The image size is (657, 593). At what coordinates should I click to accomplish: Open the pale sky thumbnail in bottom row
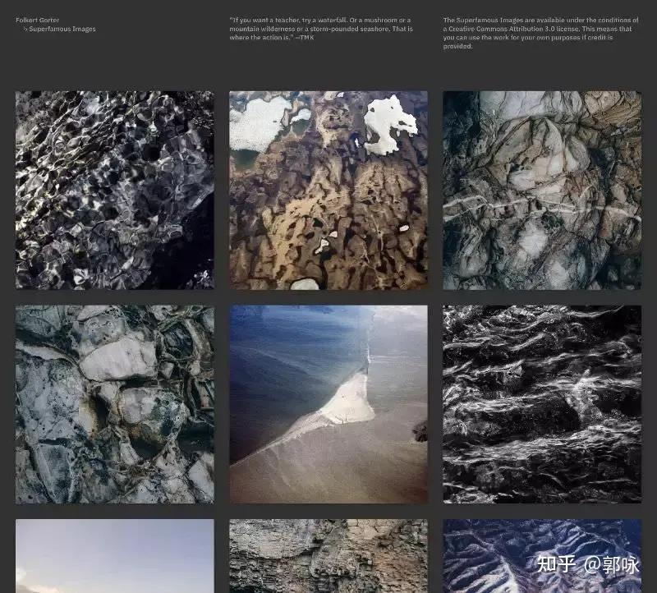[114, 555]
